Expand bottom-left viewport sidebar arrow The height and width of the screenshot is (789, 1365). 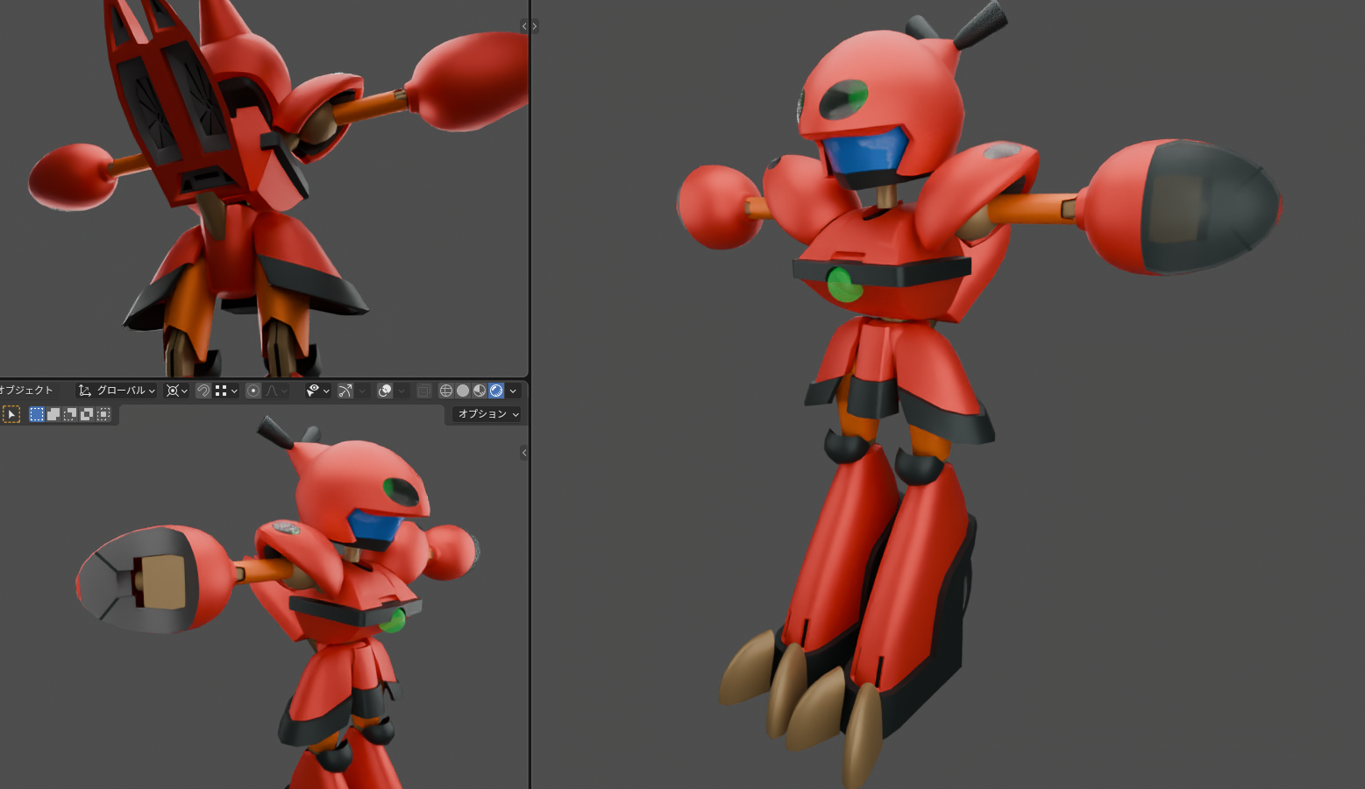(524, 453)
